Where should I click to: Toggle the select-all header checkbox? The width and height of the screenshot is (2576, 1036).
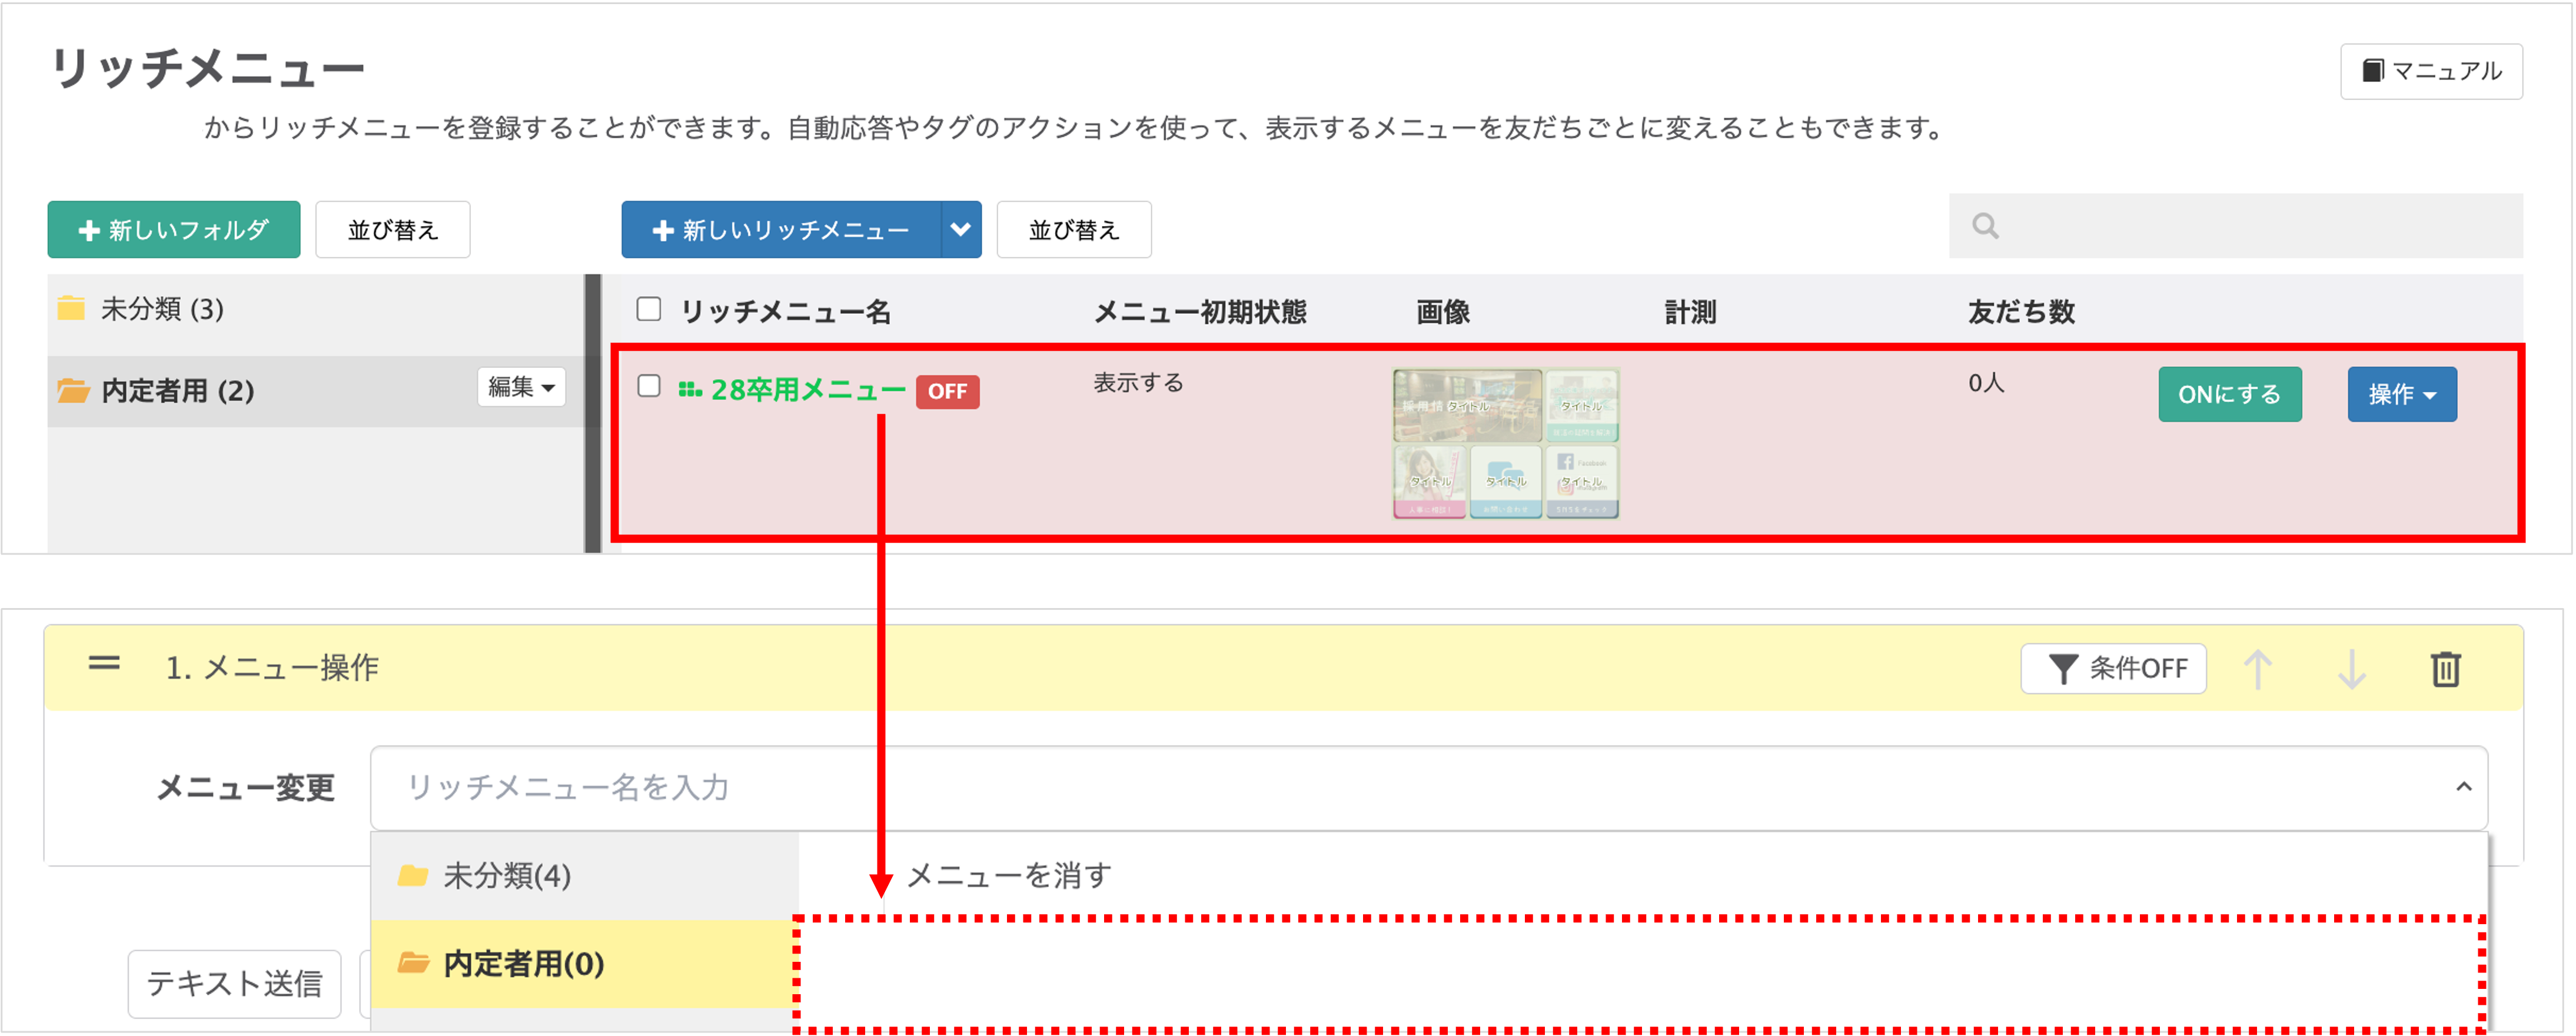[x=649, y=309]
